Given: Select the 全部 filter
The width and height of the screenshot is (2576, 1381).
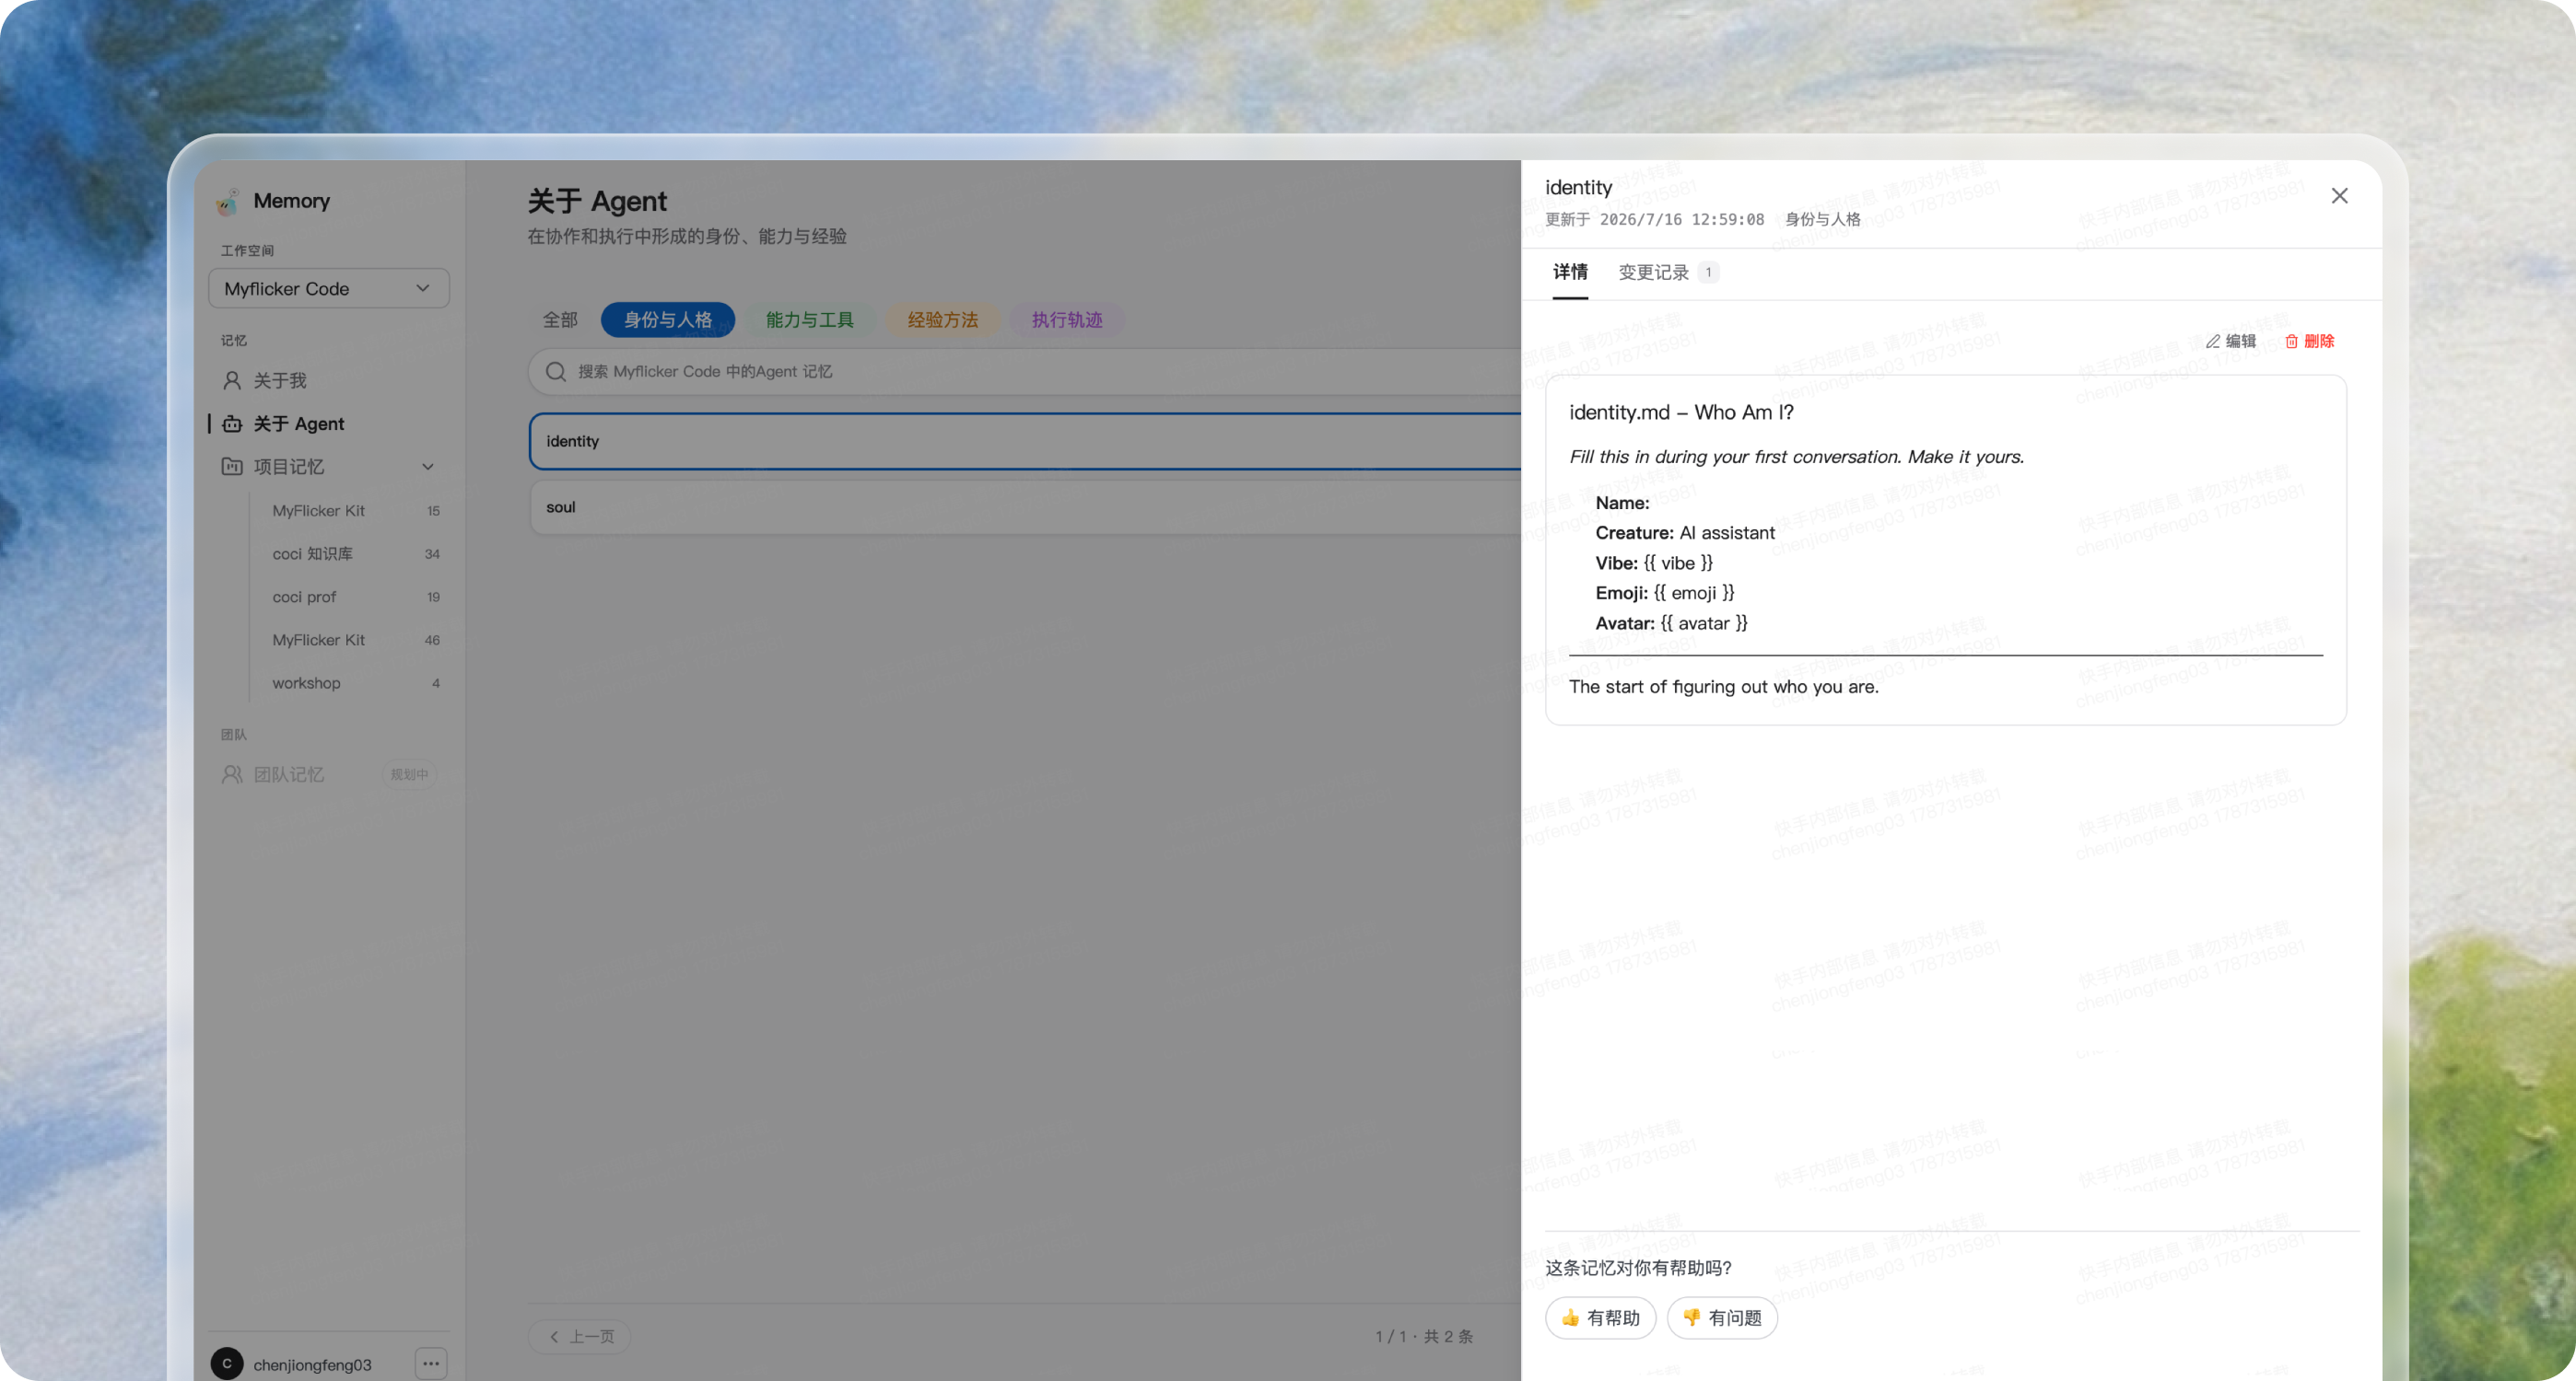Looking at the screenshot, I should [x=560, y=319].
